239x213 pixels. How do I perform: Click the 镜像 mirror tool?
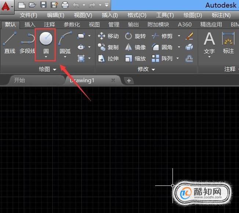tap(135, 47)
